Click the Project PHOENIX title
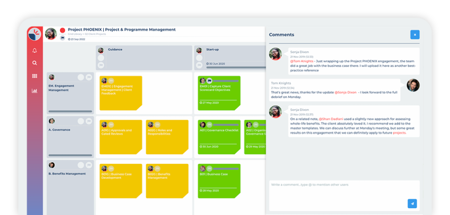450x215 pixels. point(122,30)
